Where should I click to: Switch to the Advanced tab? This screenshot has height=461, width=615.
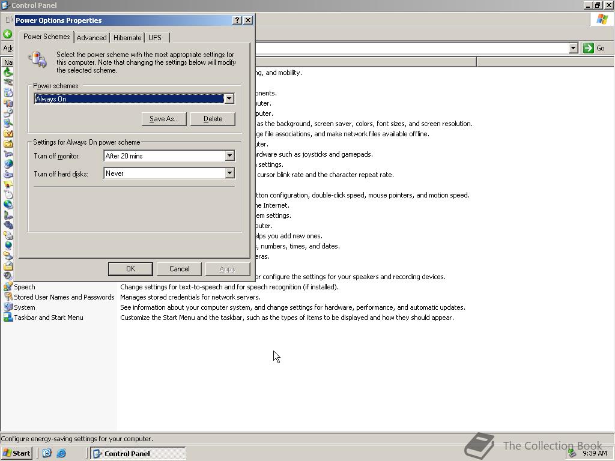click(92, 38)
